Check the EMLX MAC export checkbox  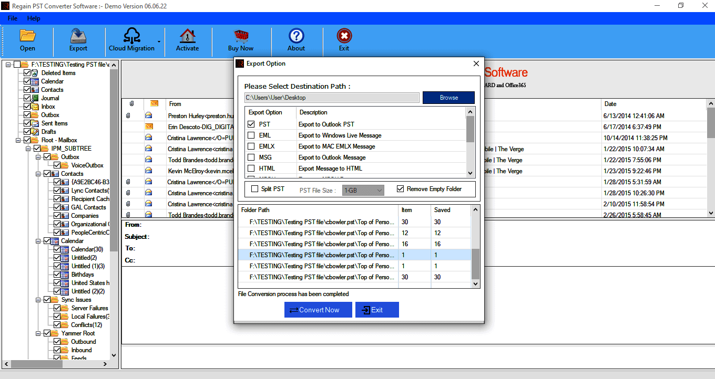(251, 146)
